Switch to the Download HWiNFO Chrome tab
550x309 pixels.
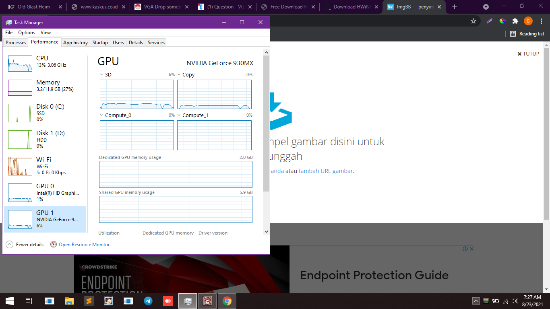click(350, 7)
